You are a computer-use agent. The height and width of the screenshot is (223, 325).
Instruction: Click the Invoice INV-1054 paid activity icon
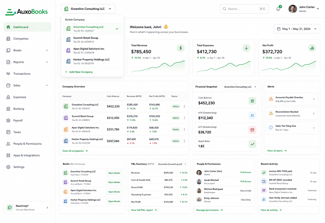(264, 172)
